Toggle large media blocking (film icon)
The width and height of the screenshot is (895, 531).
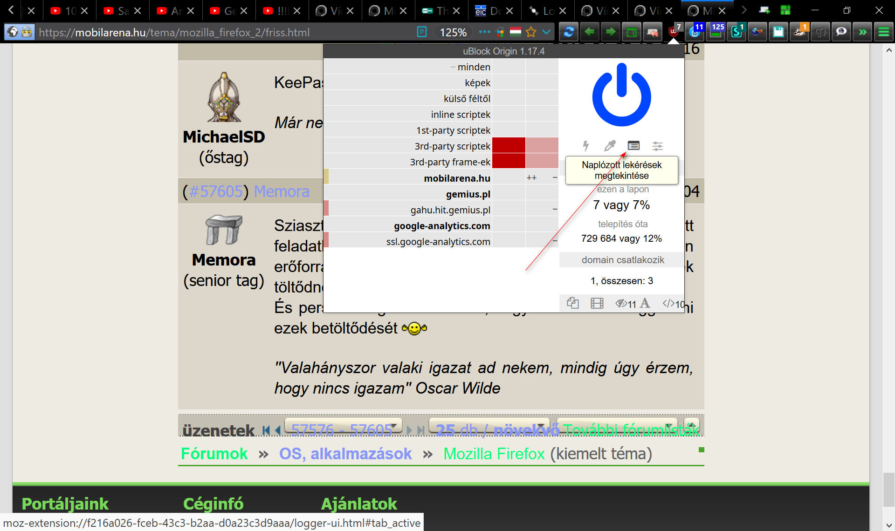[597, 303]
